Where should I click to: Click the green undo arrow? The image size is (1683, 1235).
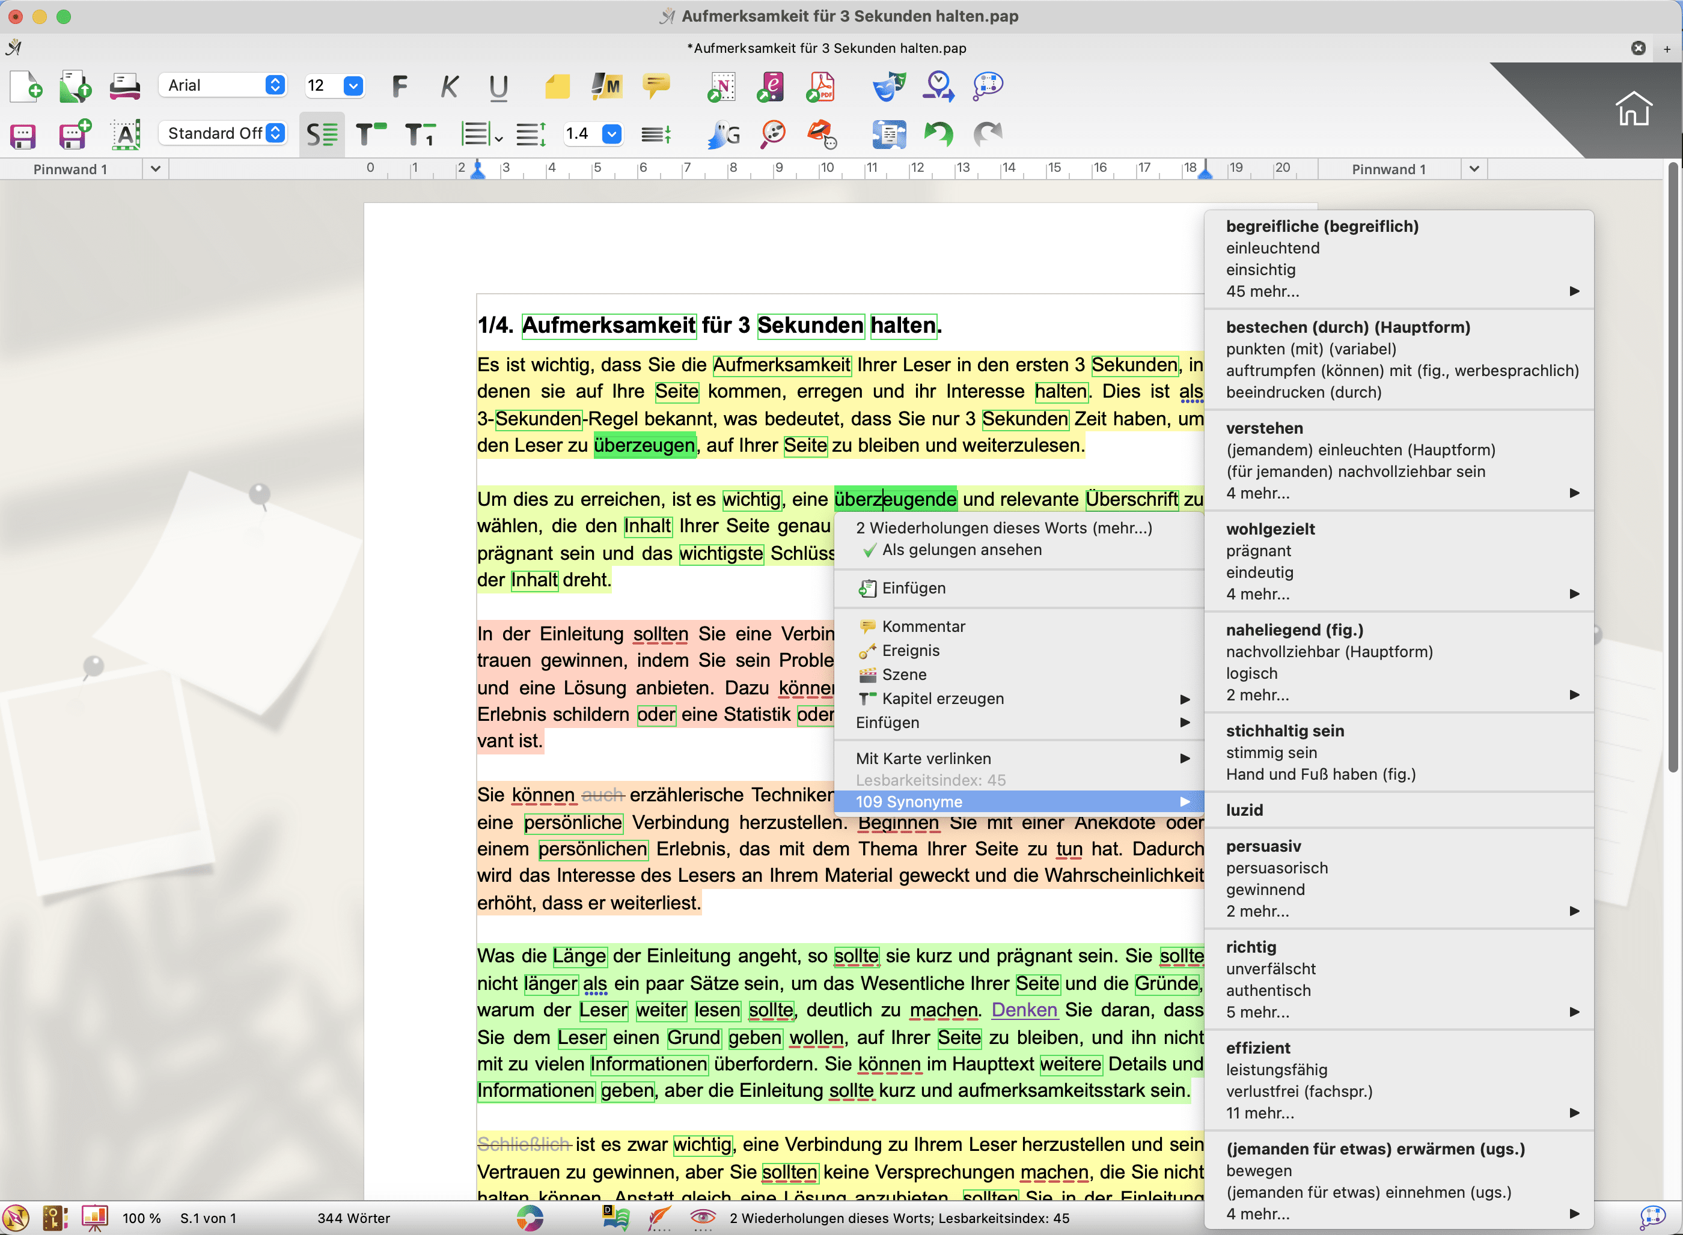[x=938, y=135]
